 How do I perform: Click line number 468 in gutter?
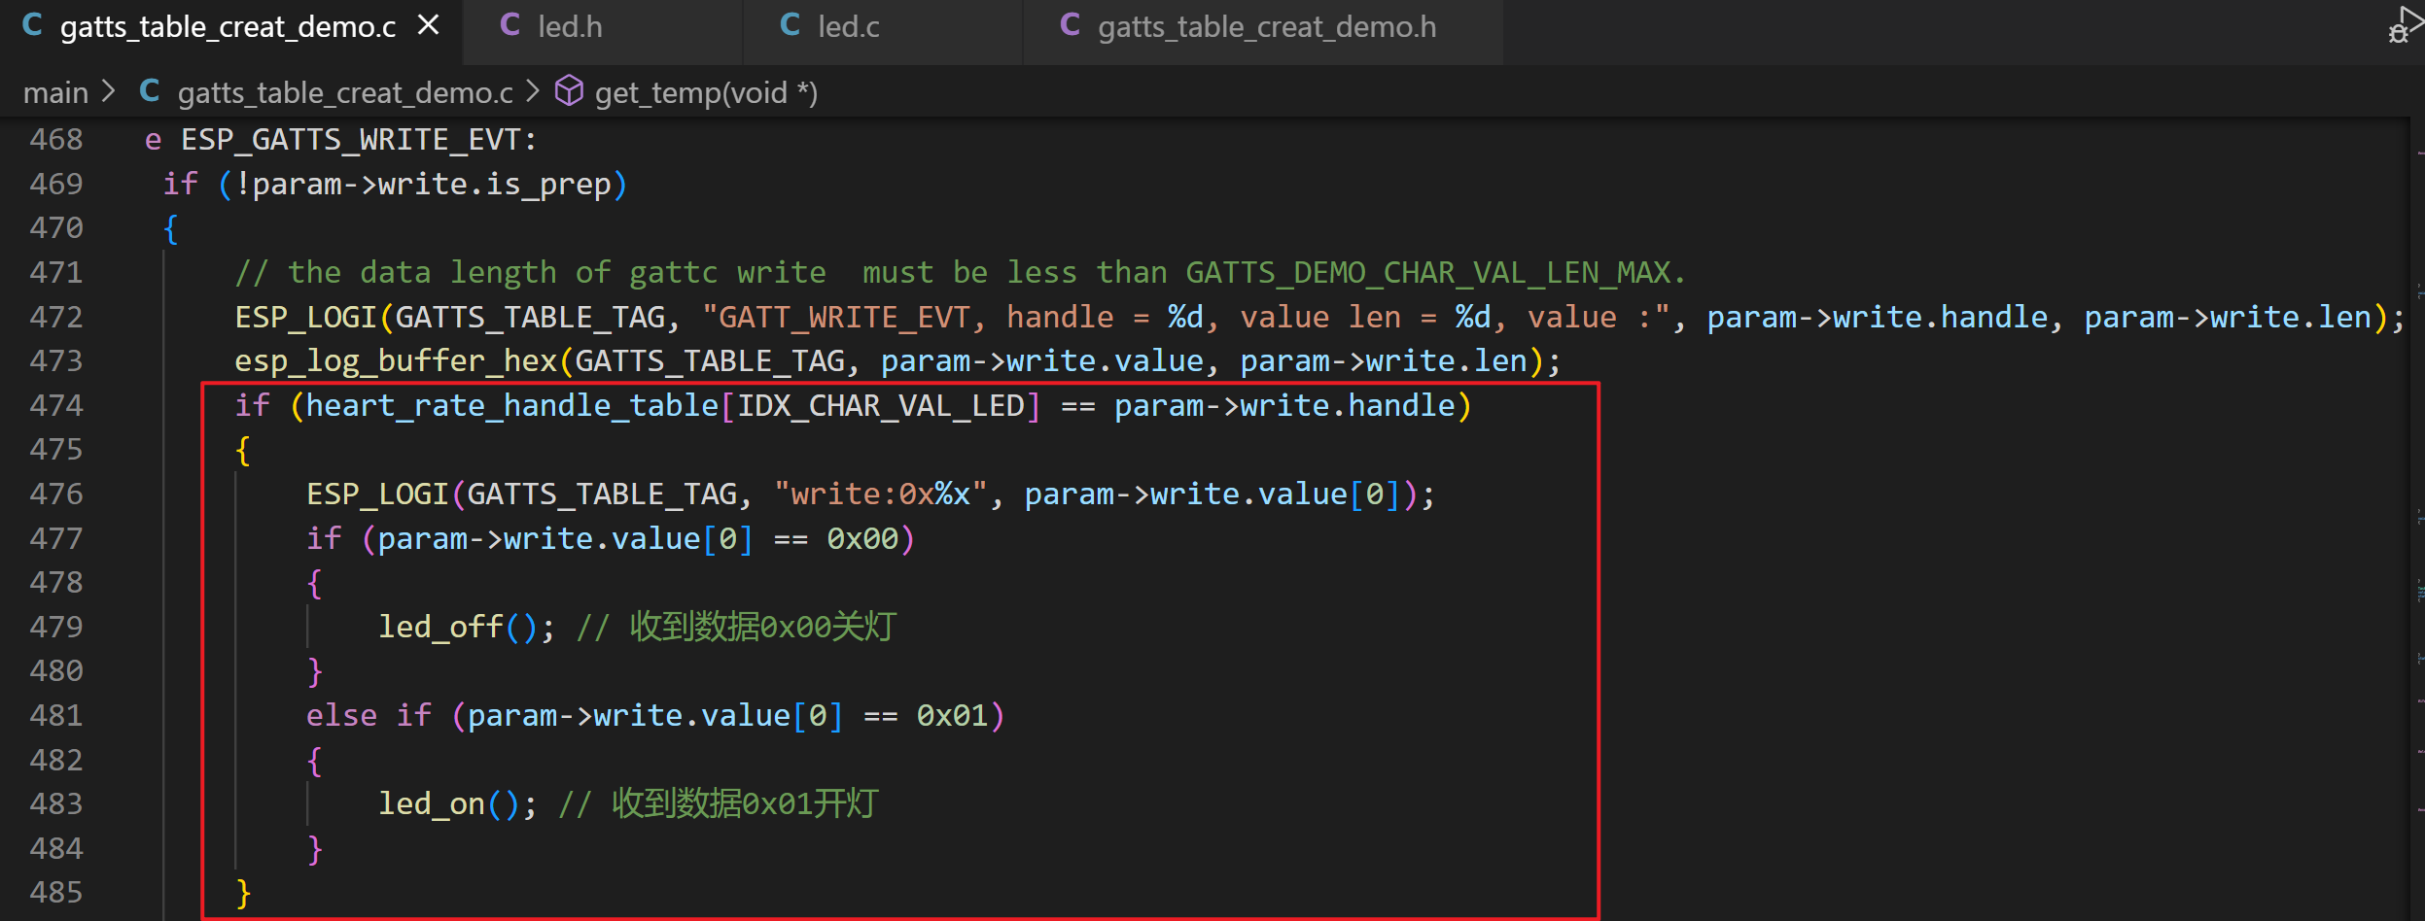point(56,140)
